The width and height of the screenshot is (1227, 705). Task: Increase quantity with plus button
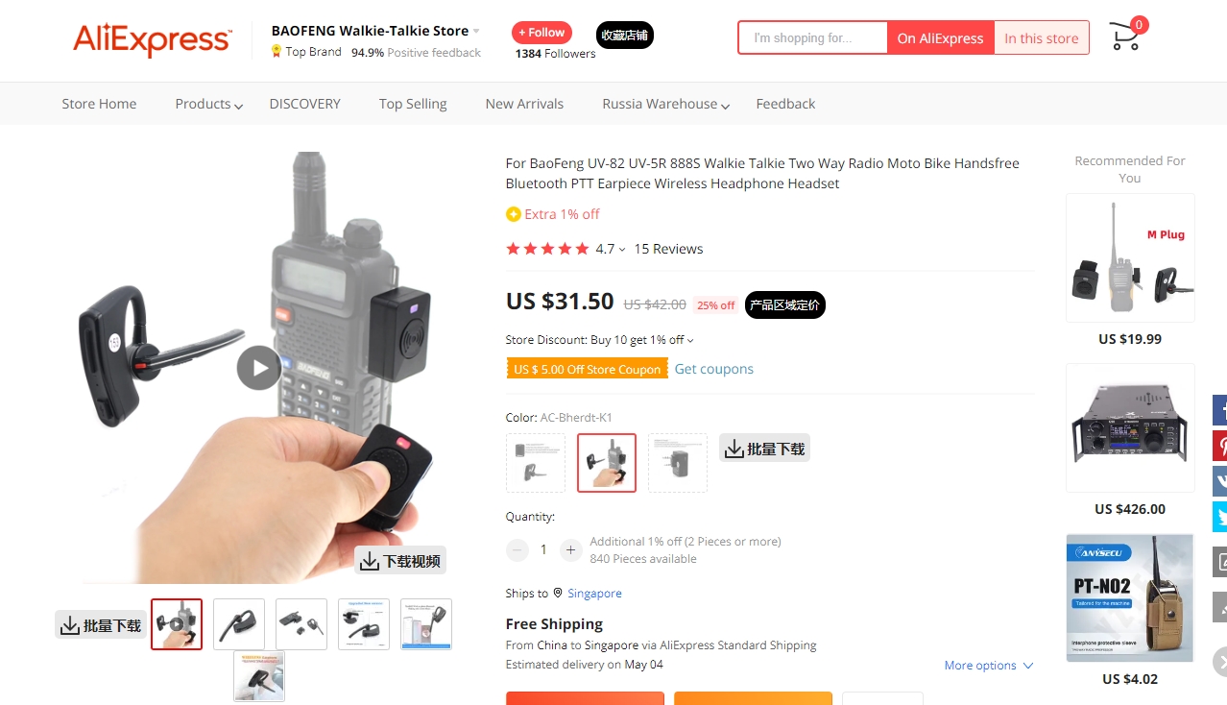tap(570, 549)
